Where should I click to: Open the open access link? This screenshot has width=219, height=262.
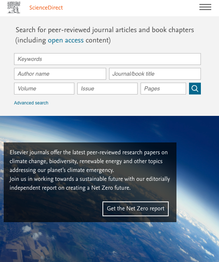pyautogui.click(x=66, y=40)
